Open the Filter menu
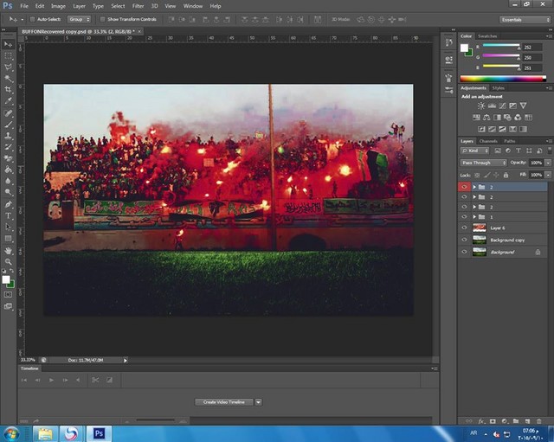The width and height of the screenshot is (554, 442). [138, 6]
